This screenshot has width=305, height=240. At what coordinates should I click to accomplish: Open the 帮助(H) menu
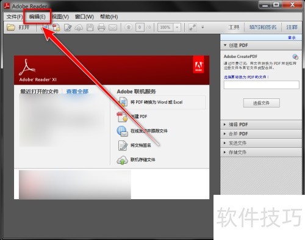point(109,16)
